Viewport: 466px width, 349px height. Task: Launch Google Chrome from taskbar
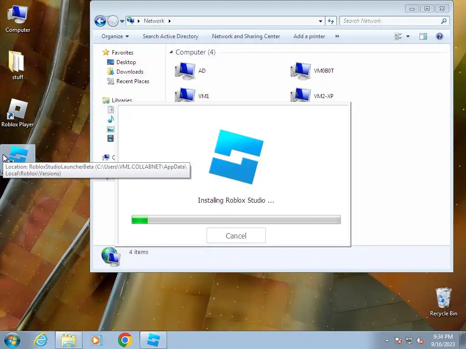[125, 340]
